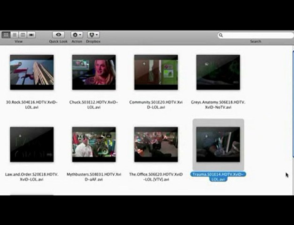Open the Action gear dropdown
The width and height of the screenshot is (294, 225).
[x=77, y=35]
